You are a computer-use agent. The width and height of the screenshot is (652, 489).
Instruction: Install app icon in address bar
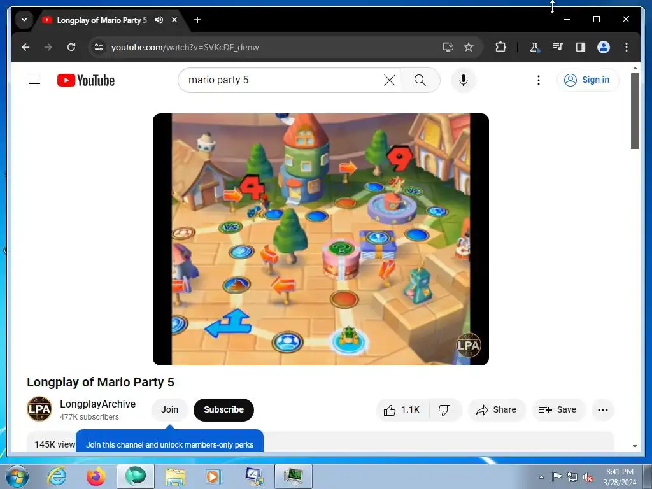click(448, 47)
